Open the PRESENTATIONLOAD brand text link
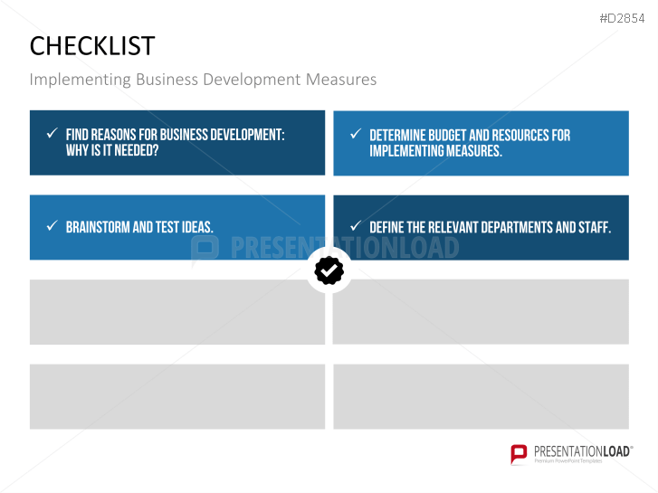658x493 pixels. [x=582, y=450]
